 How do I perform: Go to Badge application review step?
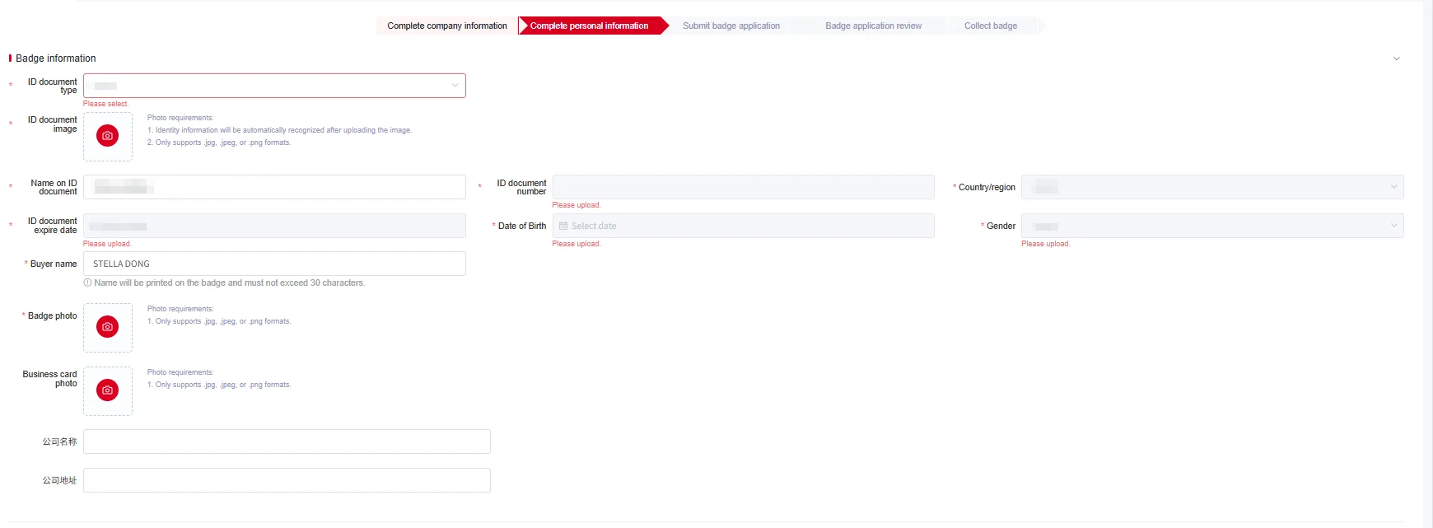tap(874, 26)
